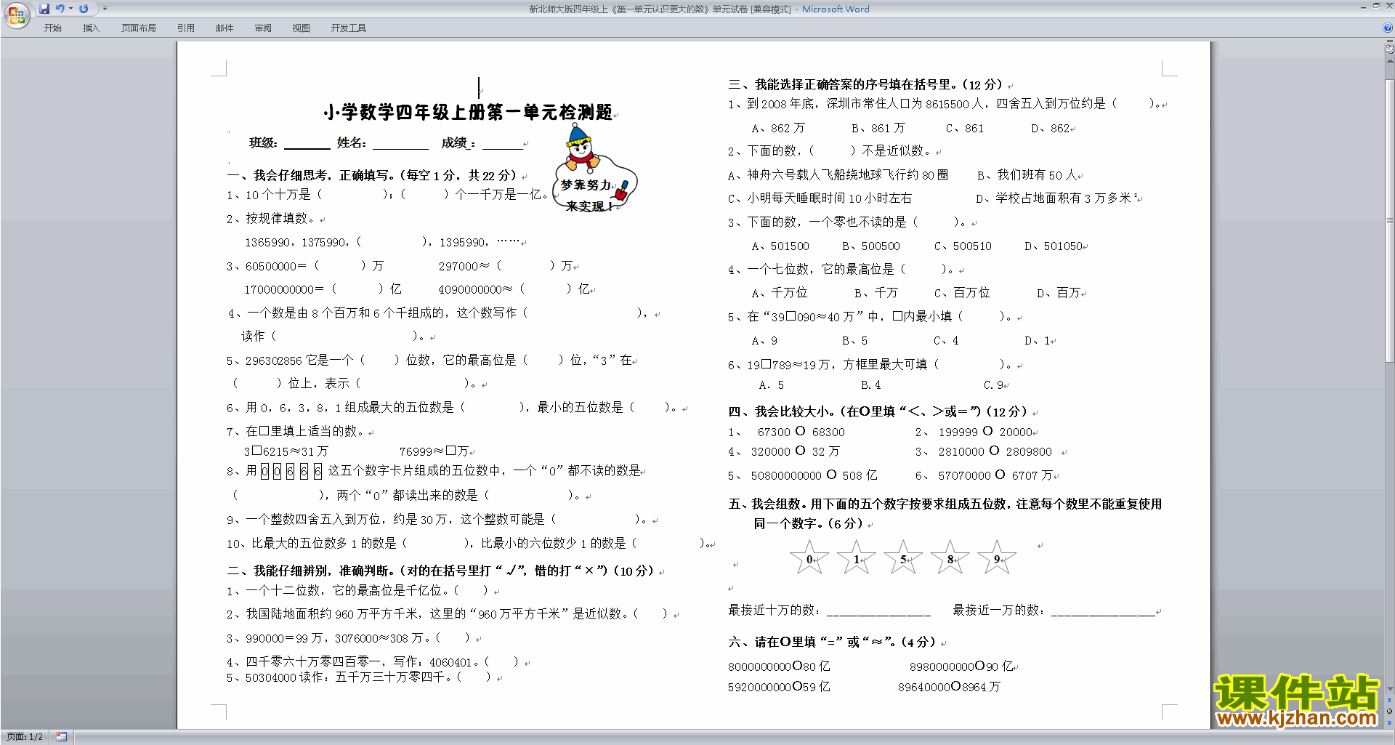This screenshot has width=1395, height=745.
Task: Click option D、501050
Action: [1054, 246]
